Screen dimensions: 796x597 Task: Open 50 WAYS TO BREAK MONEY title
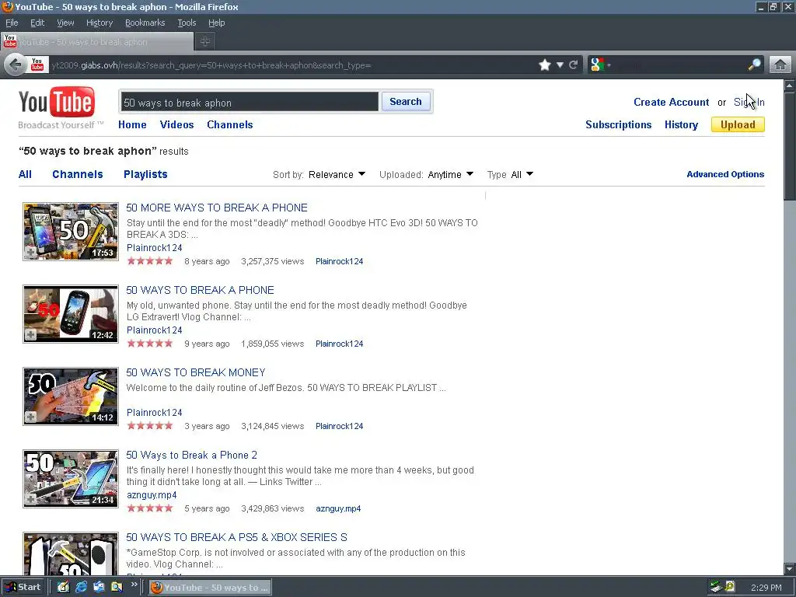tap(196, 372)
